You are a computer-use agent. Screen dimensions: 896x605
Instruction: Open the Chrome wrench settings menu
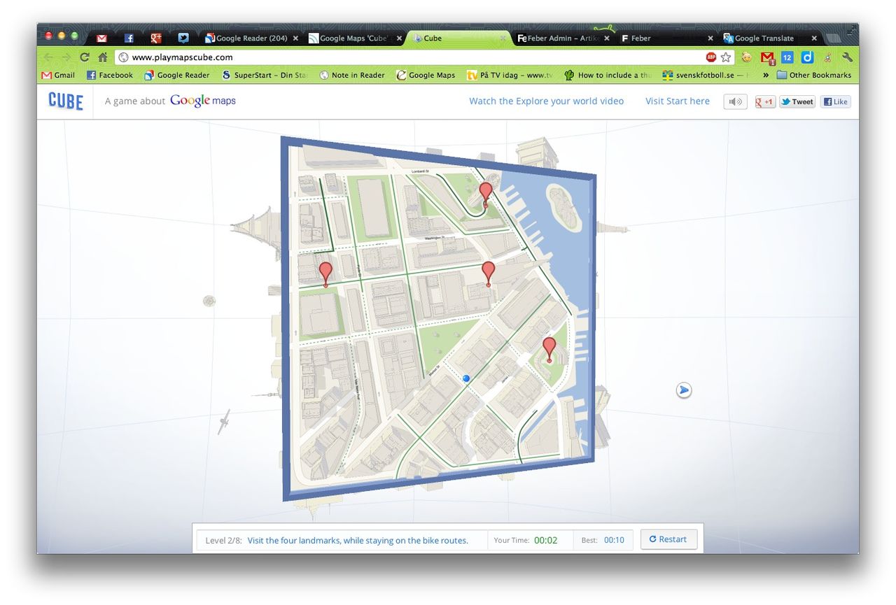848,57
